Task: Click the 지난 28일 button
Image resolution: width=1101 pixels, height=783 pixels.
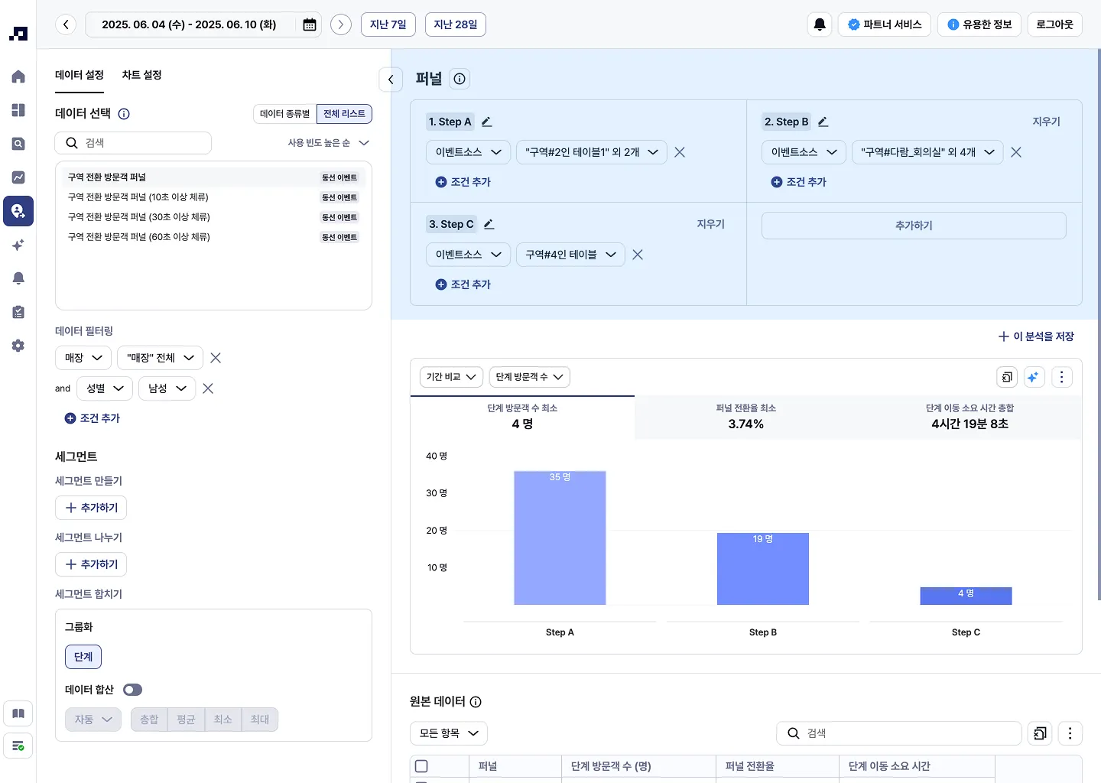Action: point(455,24)
